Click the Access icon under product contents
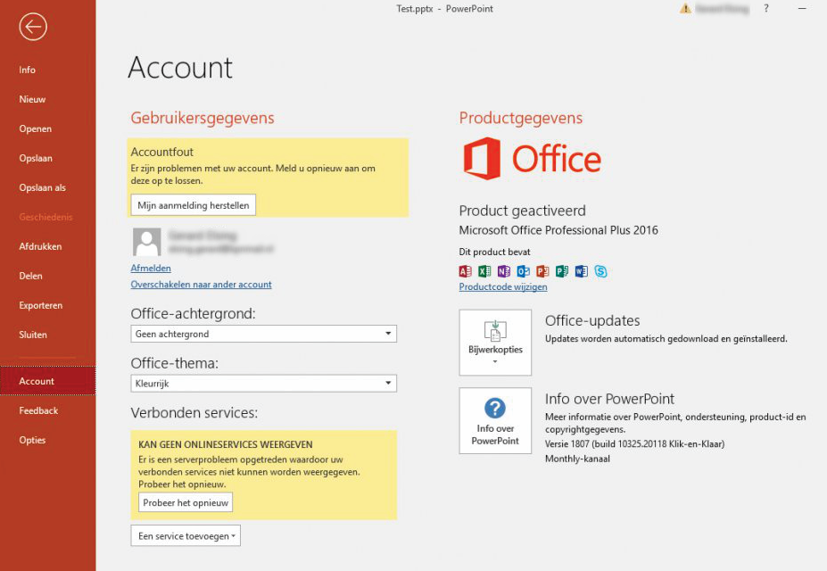This screenshot has width=827, height=571. tap(465, 271)
